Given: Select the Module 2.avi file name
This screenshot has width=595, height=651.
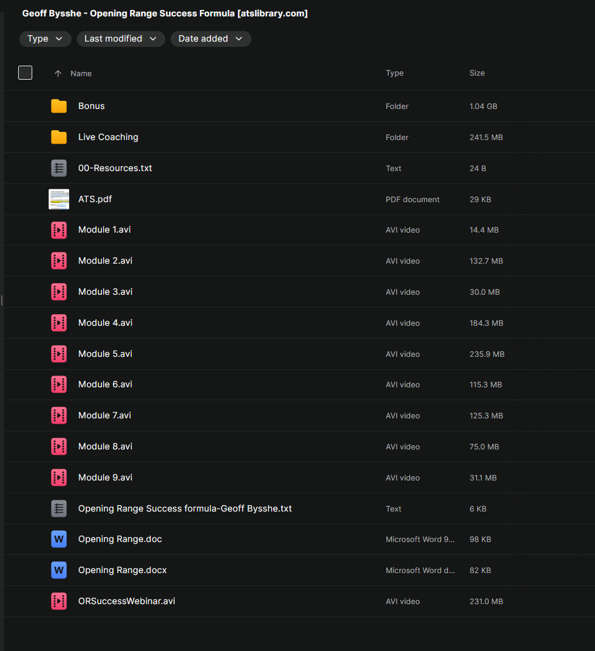Looking at the screenshot, I should 105,261.
